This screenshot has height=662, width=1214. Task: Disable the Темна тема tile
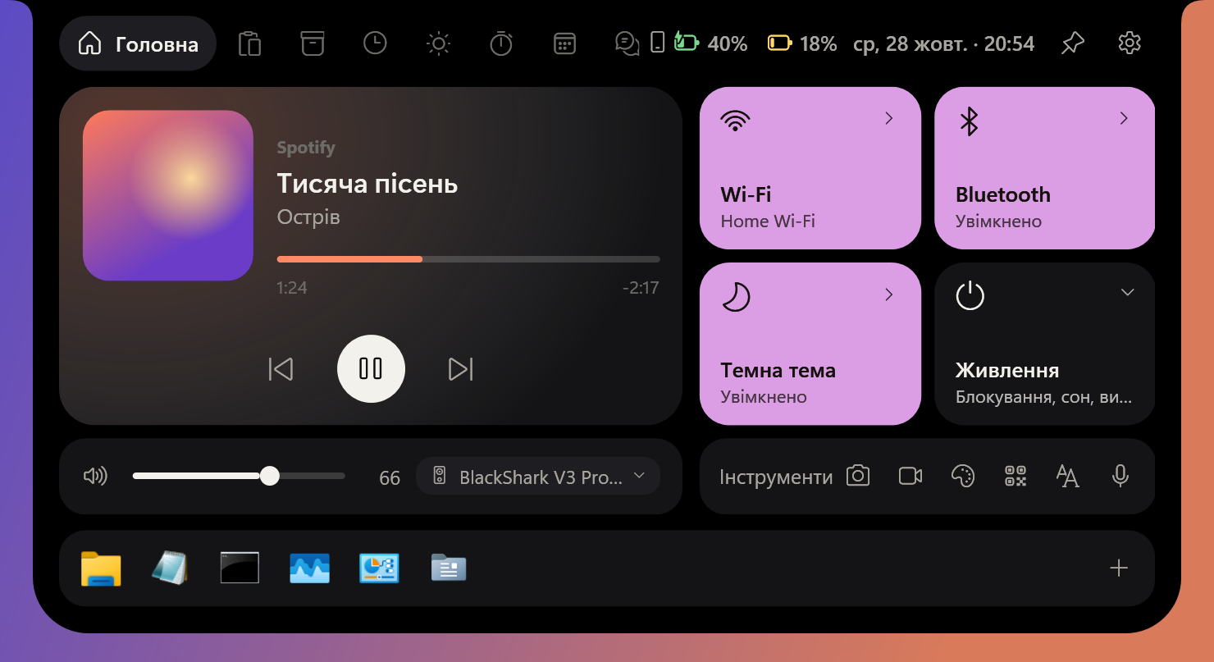click(x=810, y=344)
